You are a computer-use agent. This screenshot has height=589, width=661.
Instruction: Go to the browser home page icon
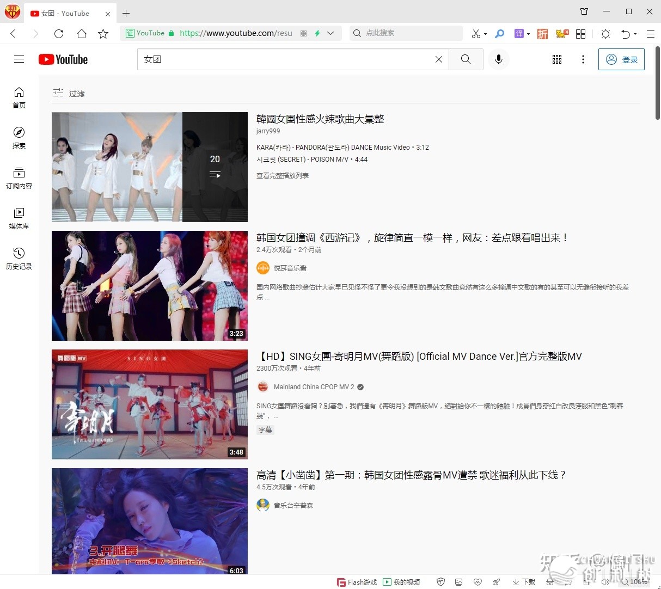click(x=81, y=34)
